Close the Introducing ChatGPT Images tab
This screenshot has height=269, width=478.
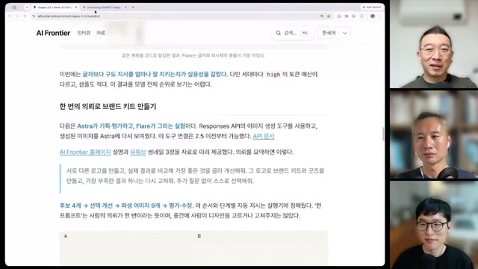pyautogui.click(x=125, y=7)
